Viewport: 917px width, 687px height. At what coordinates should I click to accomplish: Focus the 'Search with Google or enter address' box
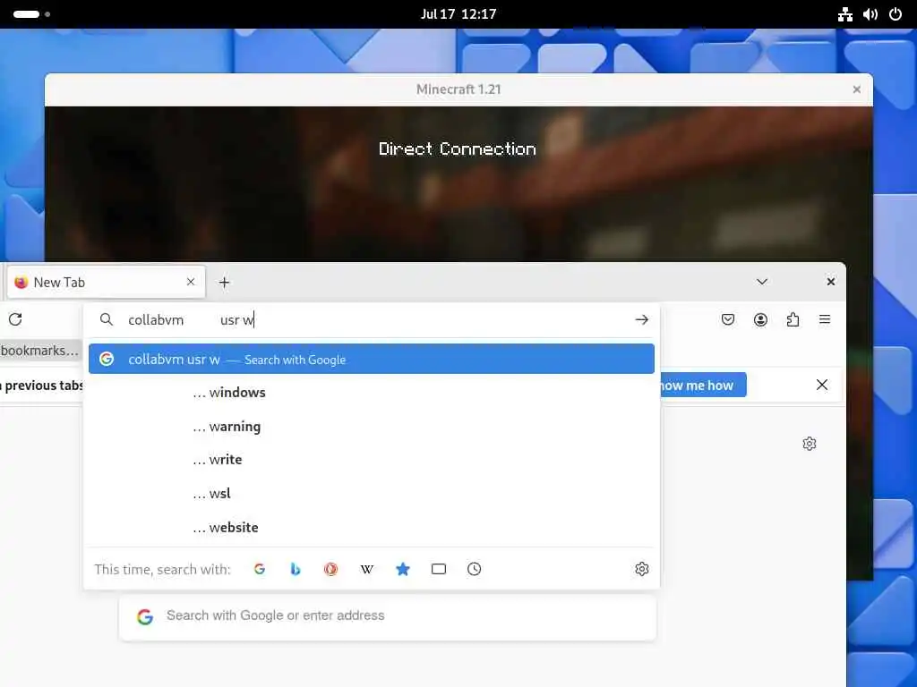(387, 617)
